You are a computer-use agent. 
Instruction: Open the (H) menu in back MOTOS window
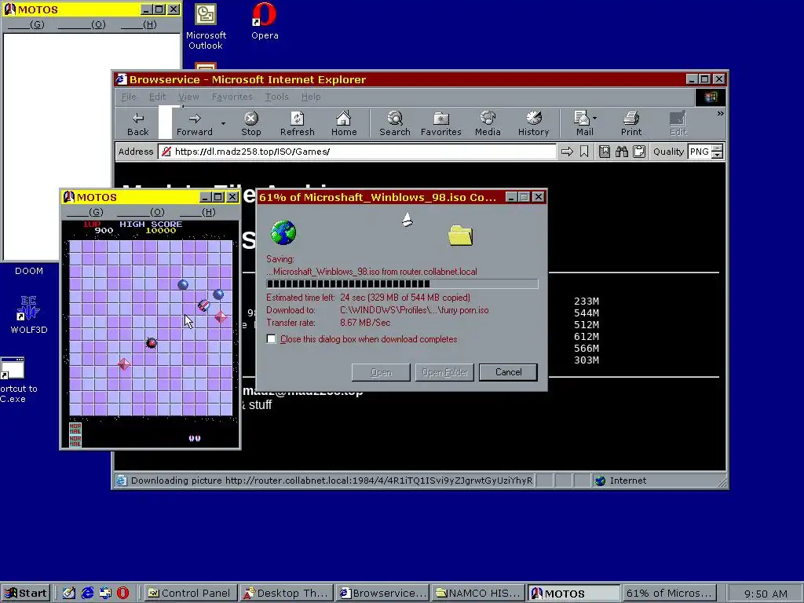138,24
